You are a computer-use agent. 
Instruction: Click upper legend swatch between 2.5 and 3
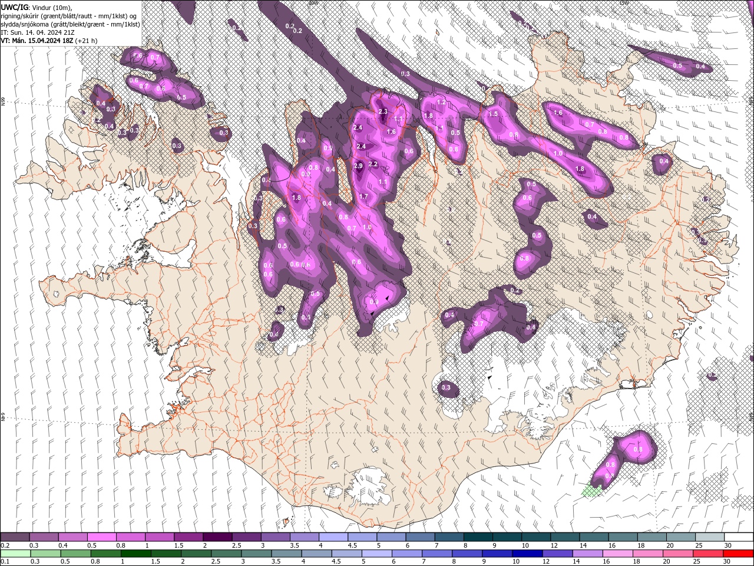click(246, 537)
